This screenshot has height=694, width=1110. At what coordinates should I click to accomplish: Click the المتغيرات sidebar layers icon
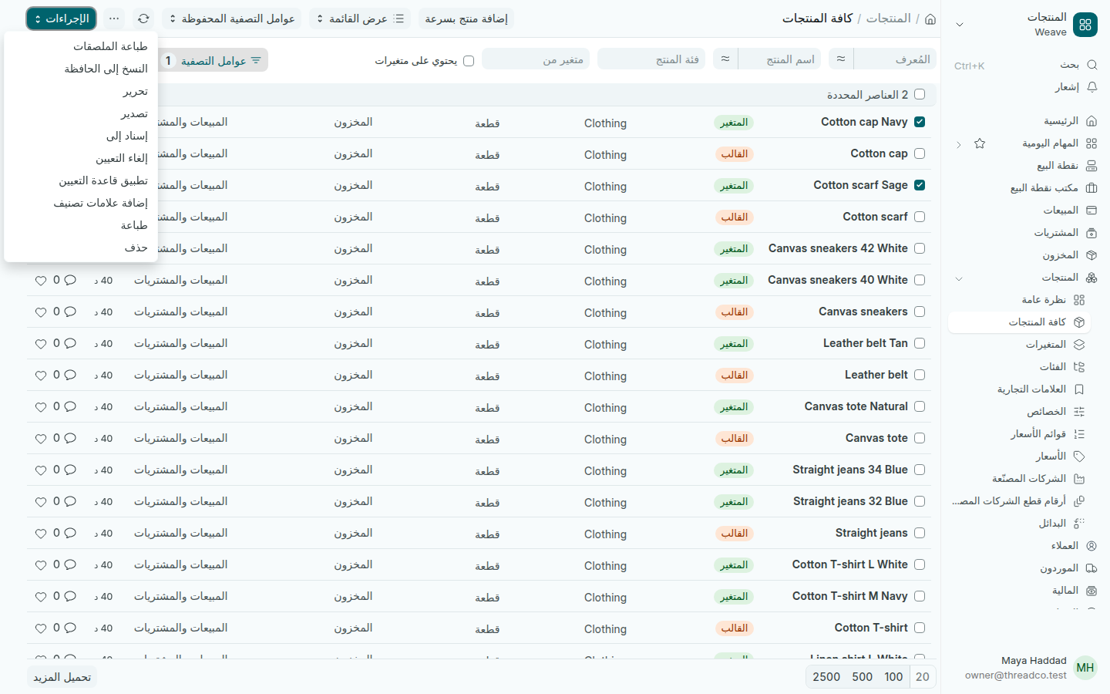[1079, 345]
